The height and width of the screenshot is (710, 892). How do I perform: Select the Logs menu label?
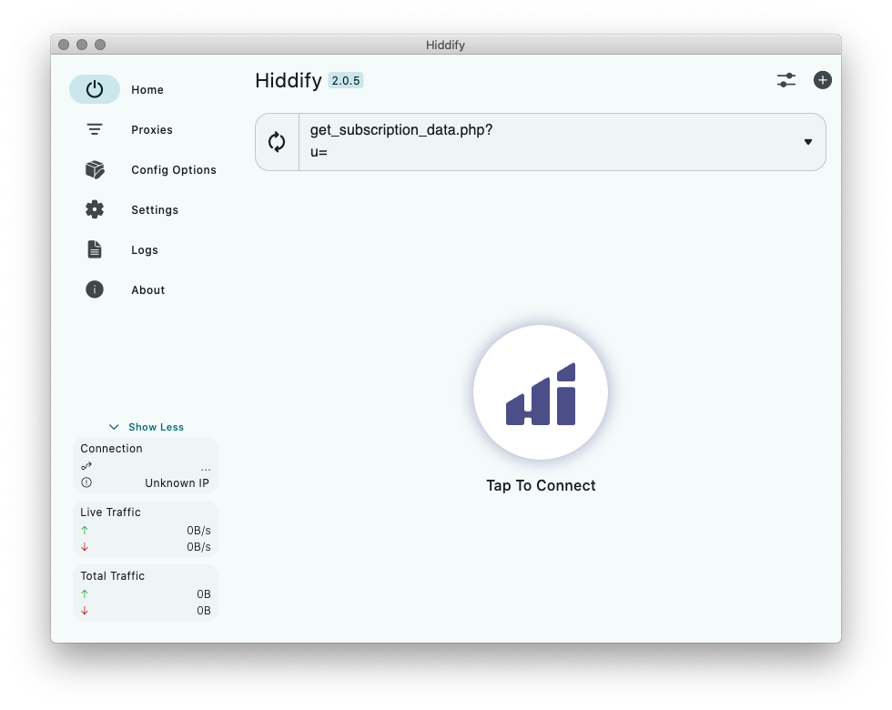tap(145, 250)
